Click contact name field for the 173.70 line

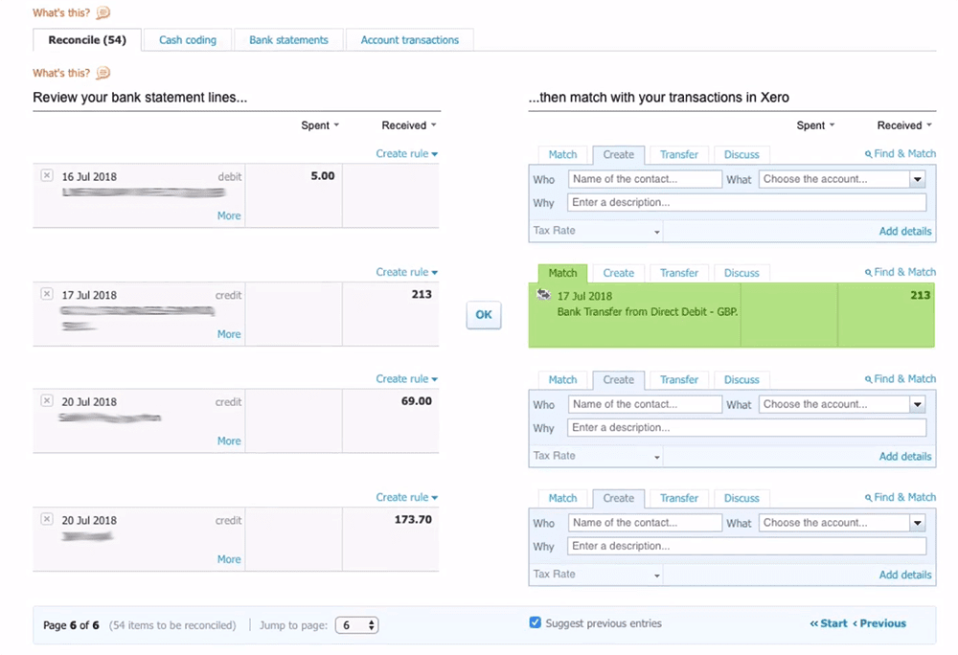click(x=645, y=523)
